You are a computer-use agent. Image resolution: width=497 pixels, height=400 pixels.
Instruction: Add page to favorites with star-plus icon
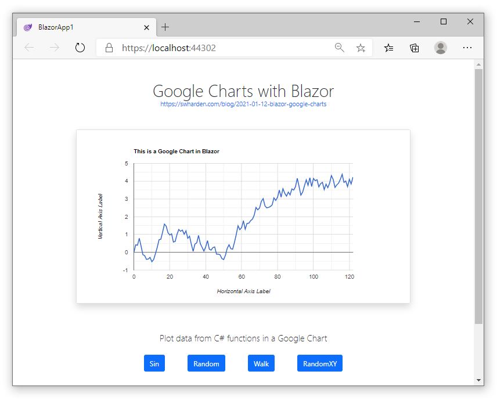(x=361, y=48)
